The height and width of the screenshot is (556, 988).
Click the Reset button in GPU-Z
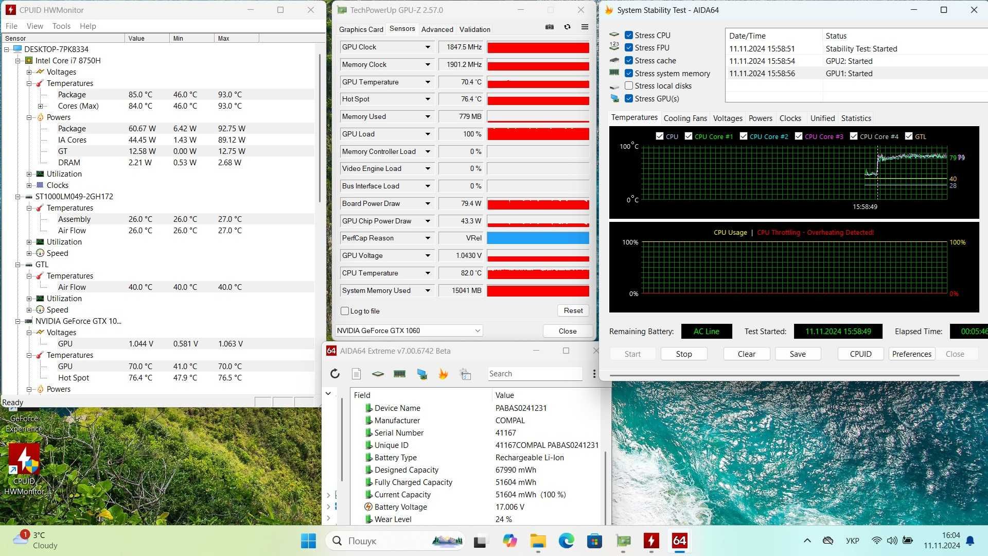(573, 310)
